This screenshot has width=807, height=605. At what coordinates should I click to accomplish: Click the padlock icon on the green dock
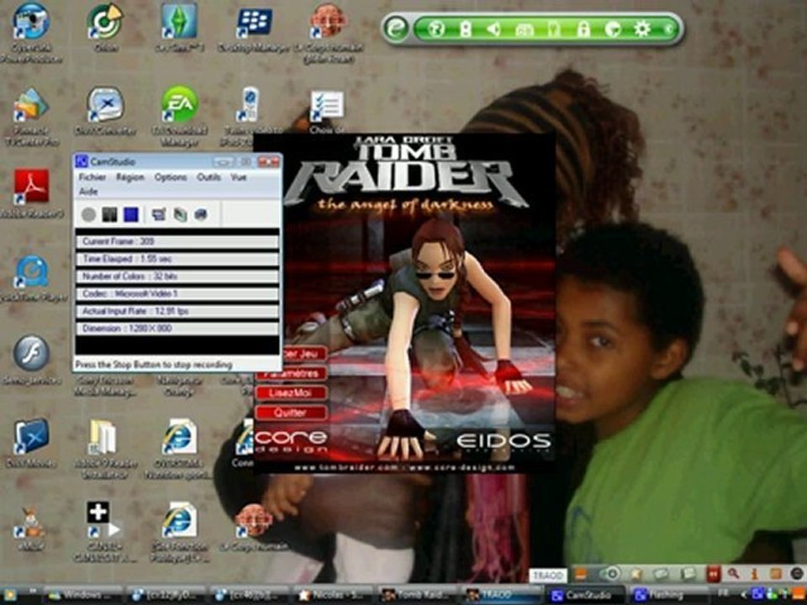coord(583,29)
